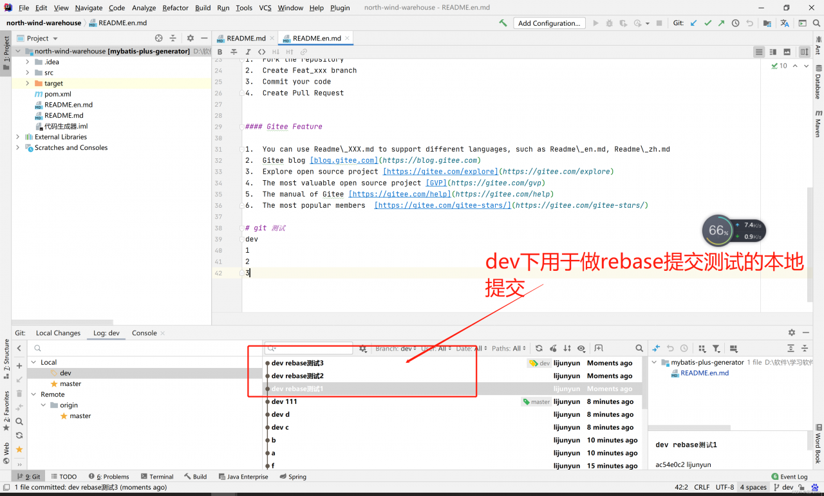Switch to Local Changes tab

(x=58, y=333)
